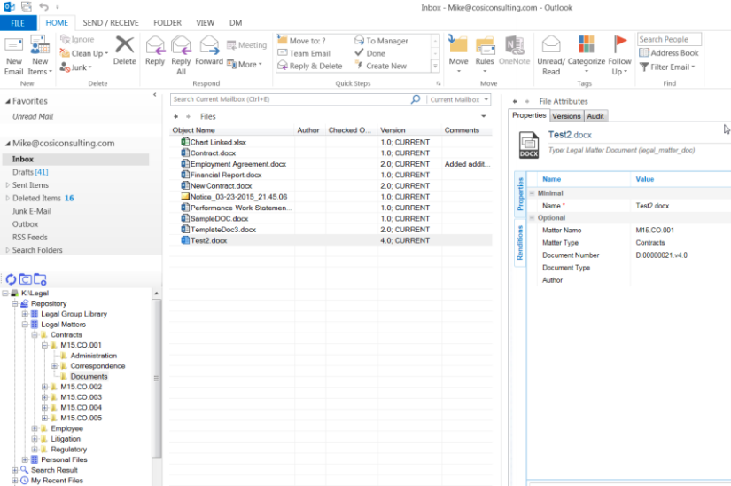731x486 pixels.
Task: Expand the Legal Group Library node
Action: [25, 314]
